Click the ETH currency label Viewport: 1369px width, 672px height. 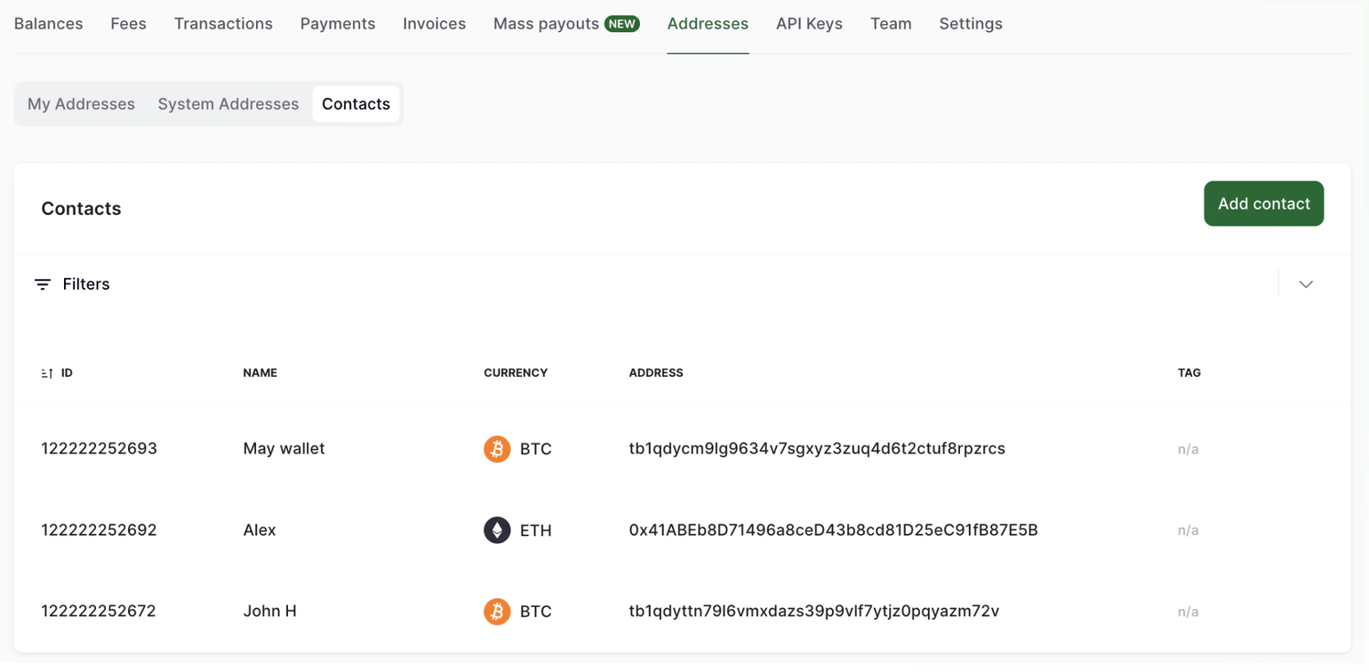536,531
